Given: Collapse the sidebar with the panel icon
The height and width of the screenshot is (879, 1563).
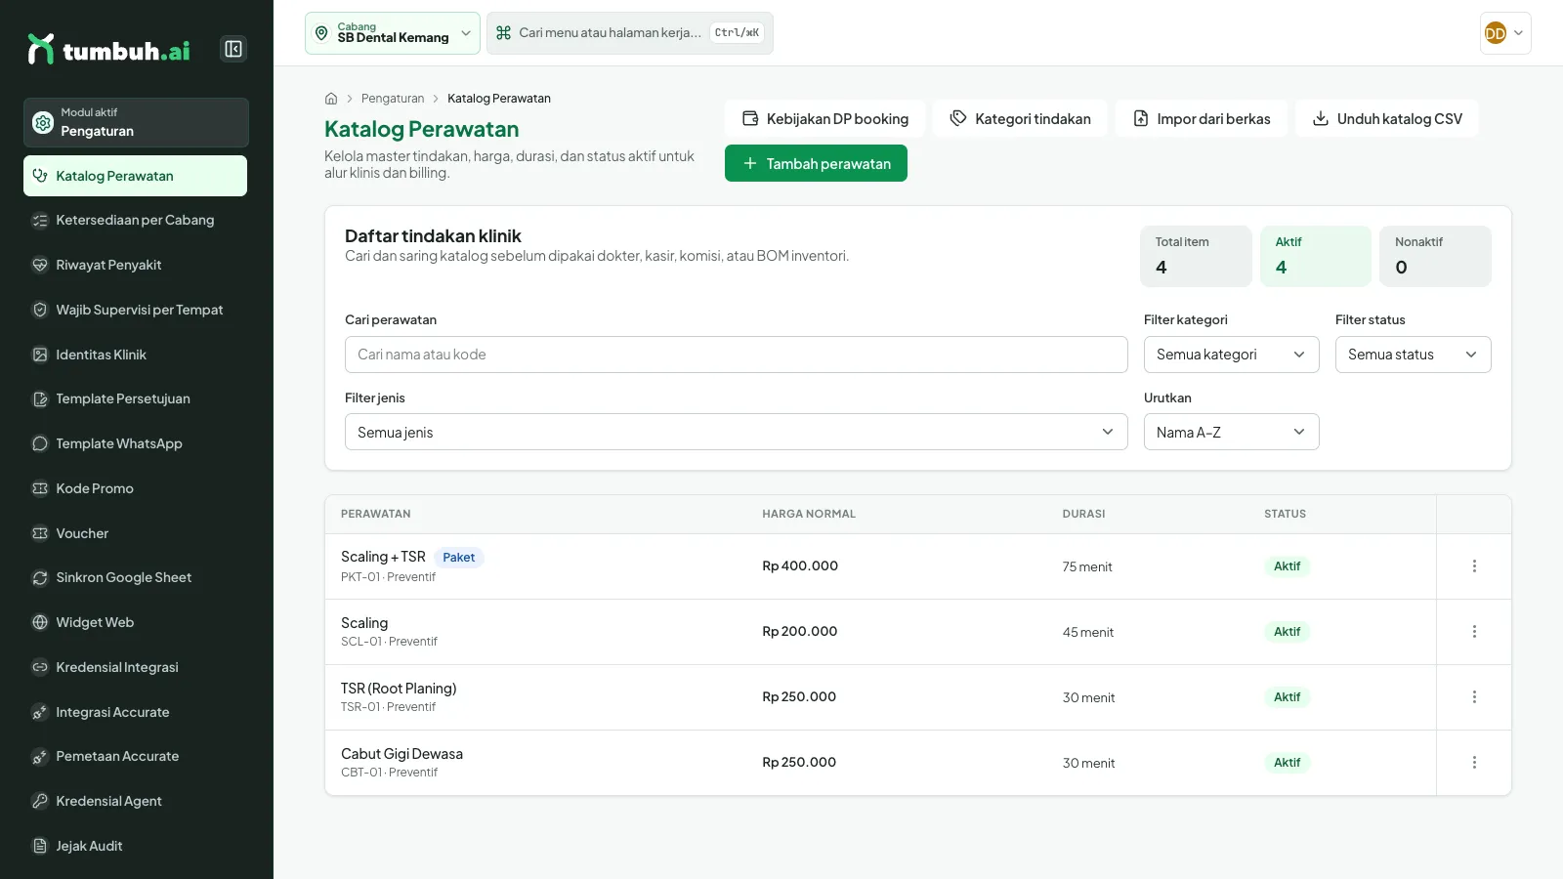Looking at the screenshot, I should [233, 49].
